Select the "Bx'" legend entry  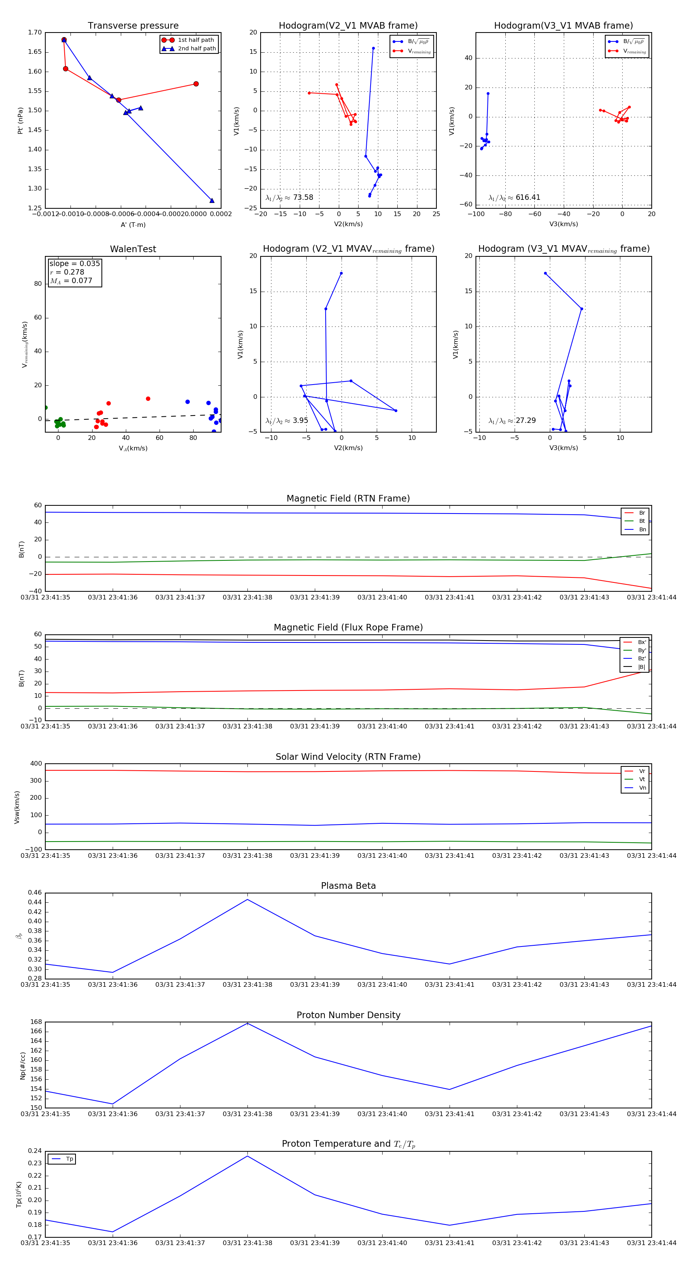635,642
